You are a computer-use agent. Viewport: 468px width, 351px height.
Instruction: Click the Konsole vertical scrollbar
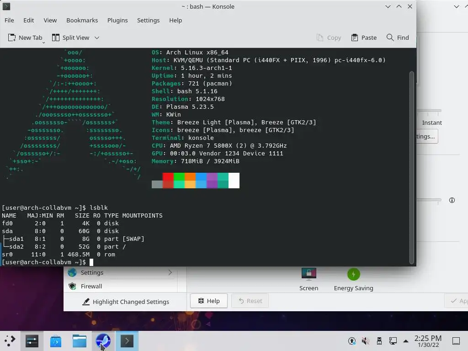click(x=412, y=168)
